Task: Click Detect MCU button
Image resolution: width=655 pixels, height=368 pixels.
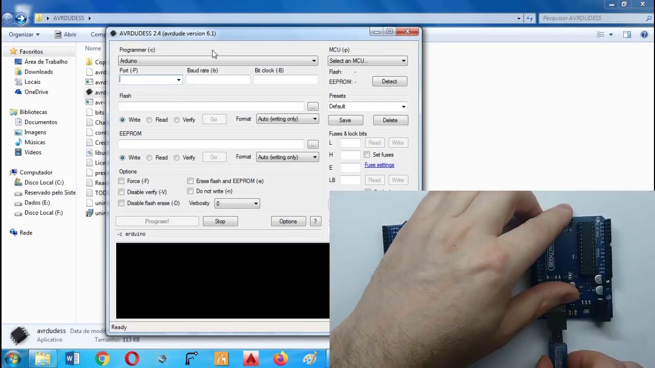Action: click(x=389, y=81)
